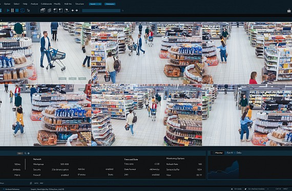Click the download icon at top right
Screen dimensions: 292x191
pos(289,11)
